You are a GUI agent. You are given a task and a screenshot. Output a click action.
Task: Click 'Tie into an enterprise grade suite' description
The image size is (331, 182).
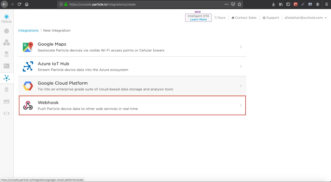105,89
